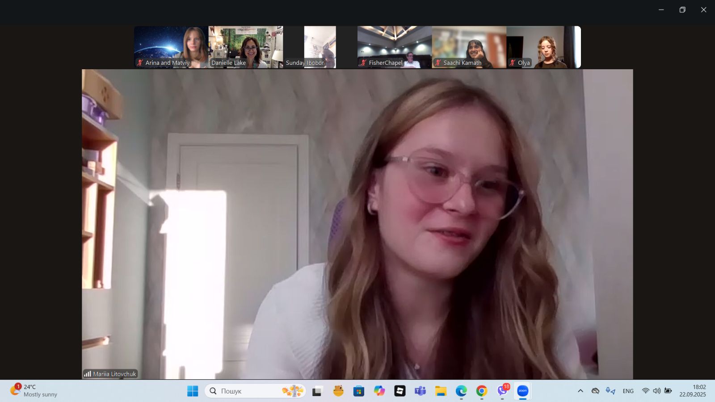Open the ENG input language switcher
Image resolution: width=715 pixels, height=402 pixels.
(628, 391)
